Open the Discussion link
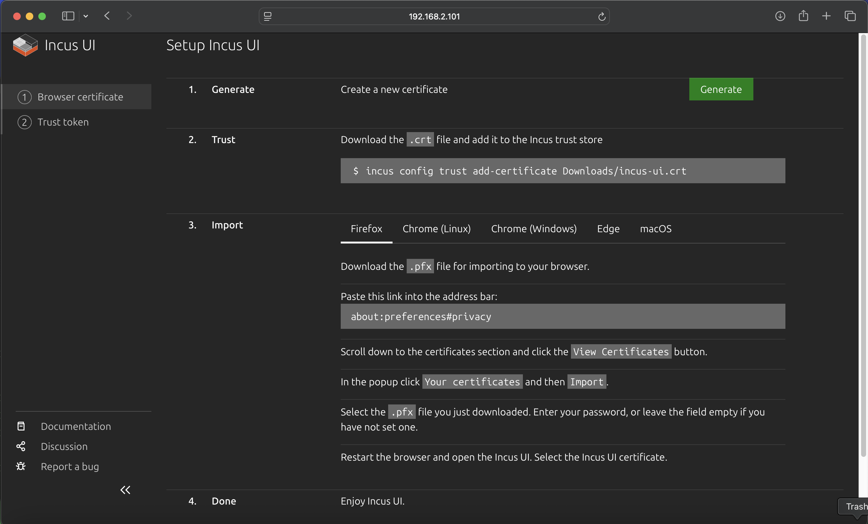This screenshot has height=524, width=868. coord(64,446)
